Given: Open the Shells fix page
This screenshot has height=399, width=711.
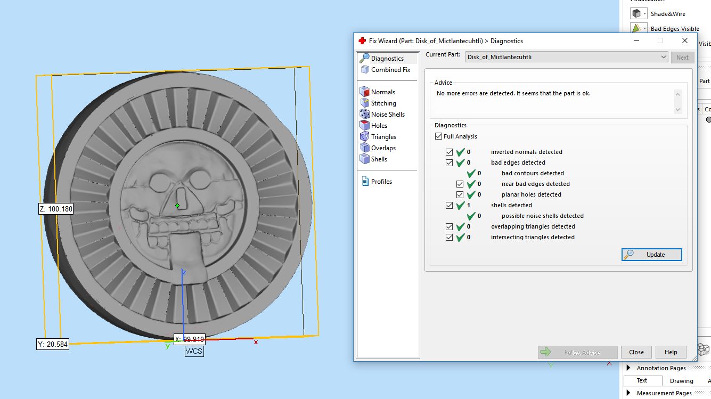Looking at the screenshot, I should tap(379, 159).
